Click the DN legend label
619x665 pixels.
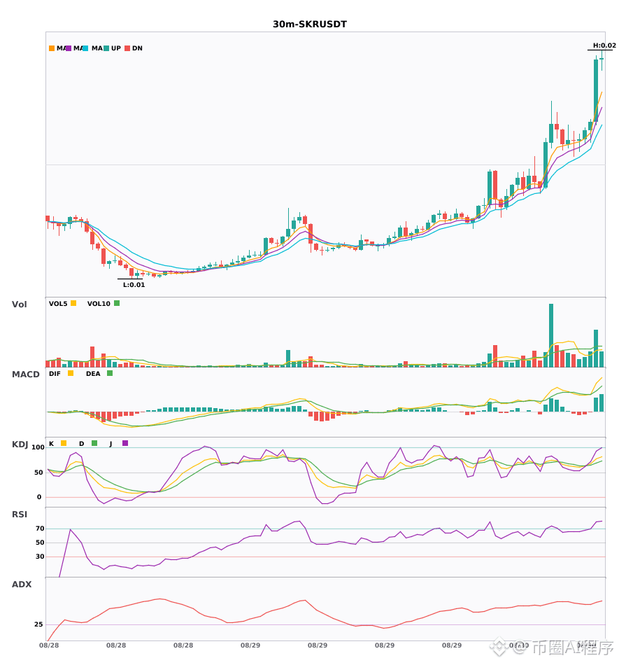[137, 48]
